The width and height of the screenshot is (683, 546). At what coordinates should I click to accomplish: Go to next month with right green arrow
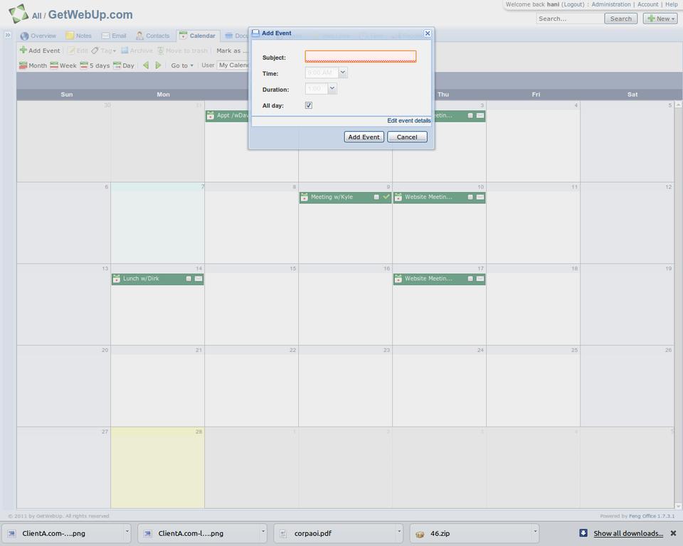(158, 65)
